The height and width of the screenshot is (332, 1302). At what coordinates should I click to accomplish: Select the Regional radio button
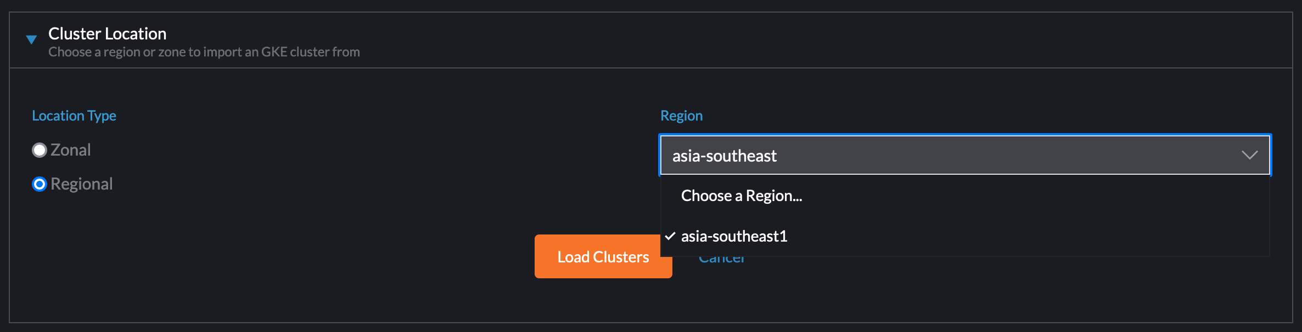point(39,184)
